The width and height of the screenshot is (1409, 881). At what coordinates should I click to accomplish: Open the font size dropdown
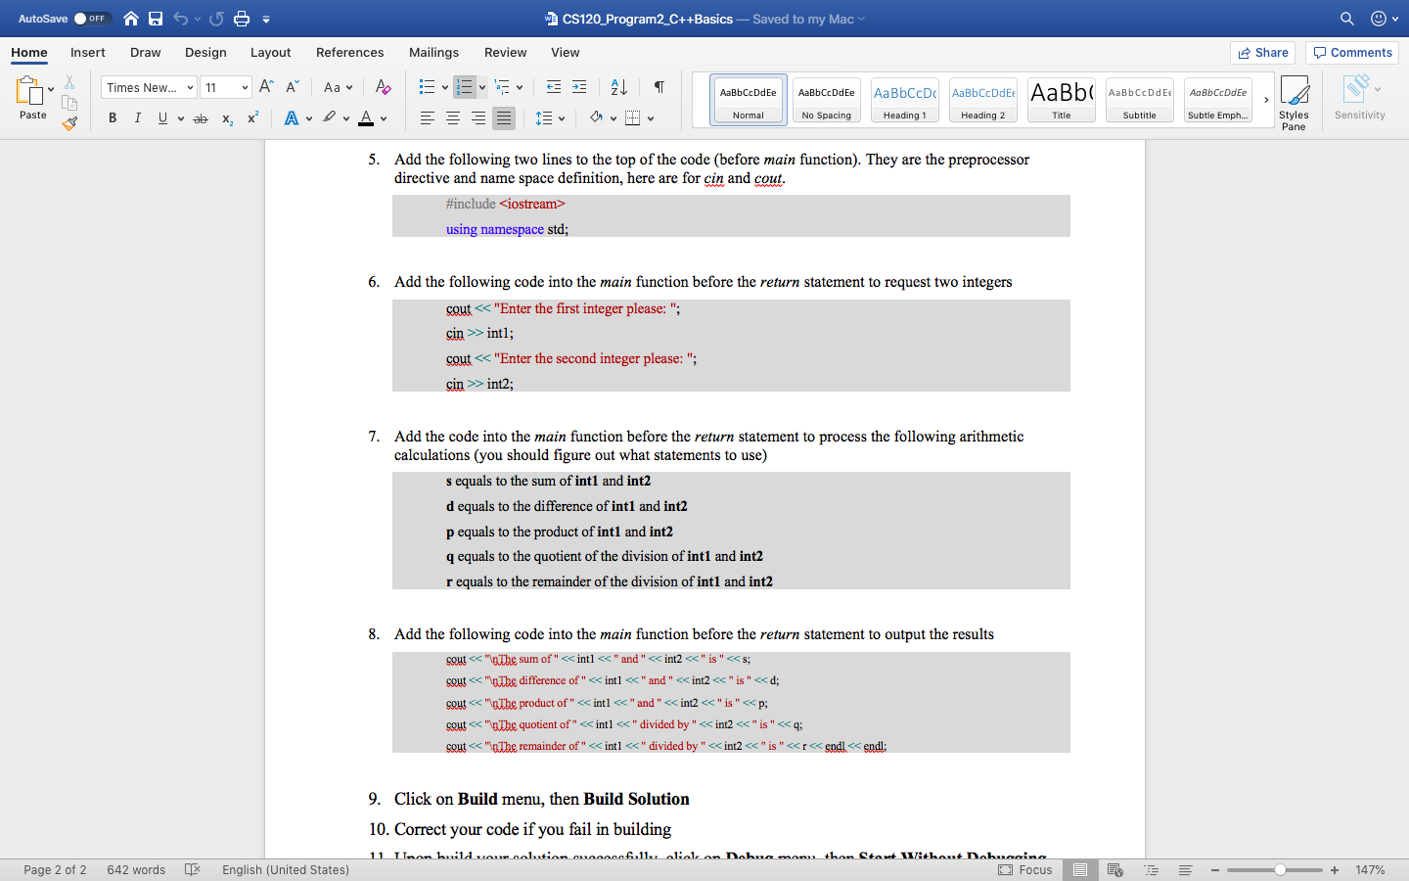pos(245,88)
